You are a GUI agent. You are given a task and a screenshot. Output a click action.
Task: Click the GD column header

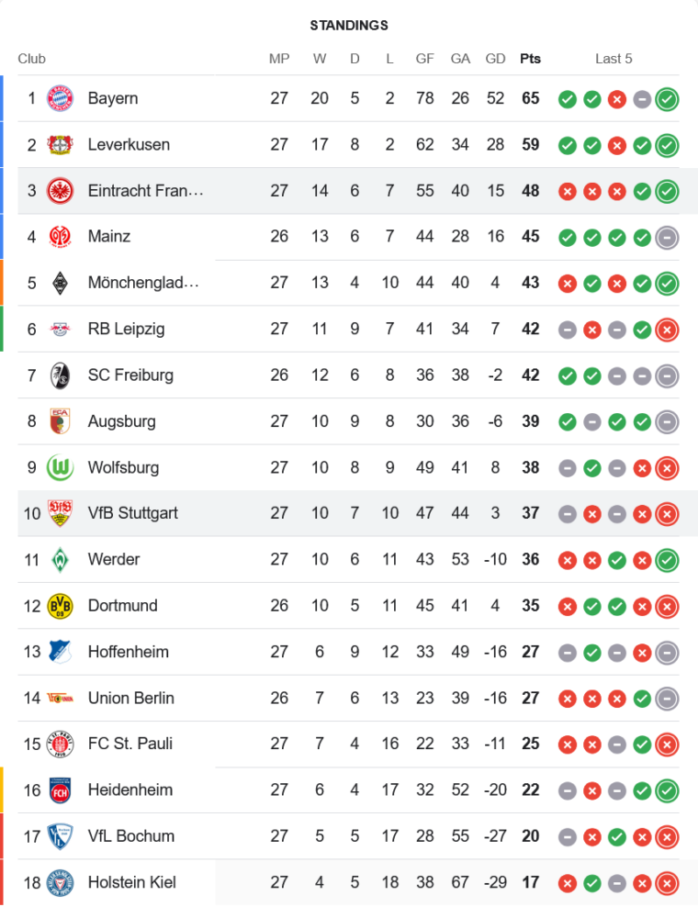(x=495, y=59)
